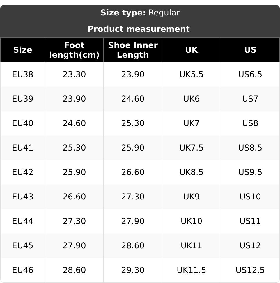
Task: Click the EU40 size cell
Action: point(23,123)
